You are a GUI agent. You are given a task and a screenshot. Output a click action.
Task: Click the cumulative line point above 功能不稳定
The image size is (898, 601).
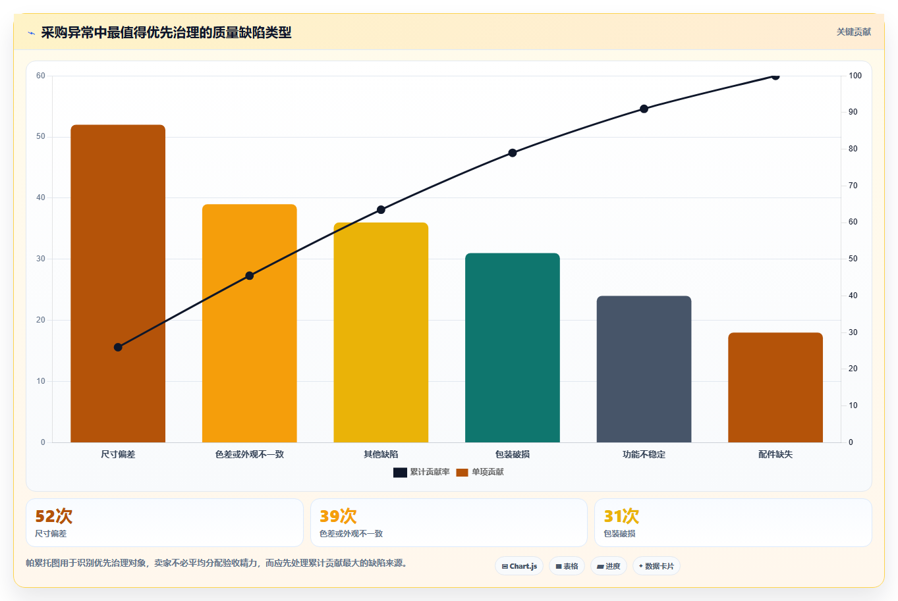[644, 109]
